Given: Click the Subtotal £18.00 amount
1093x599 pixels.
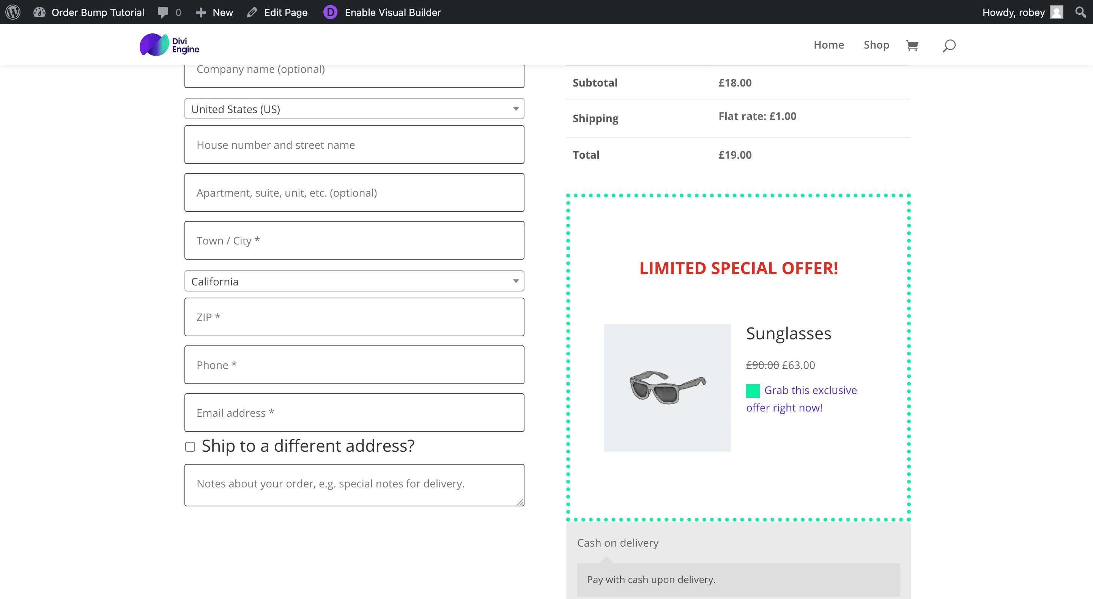Looking at the screenshot, I should tap(735, 83).
